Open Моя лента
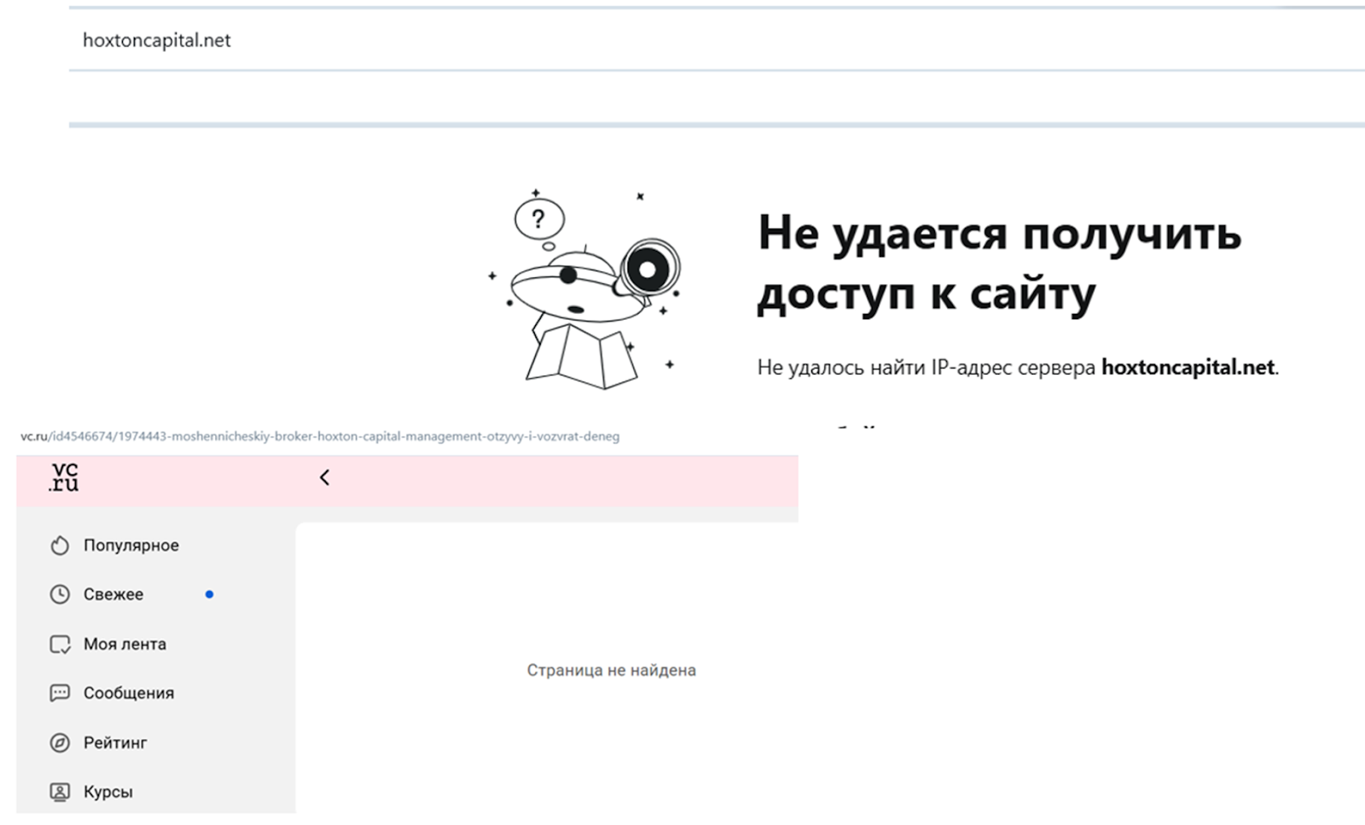Image resolution: width=1365 pixels, height=825 pixels. pyautogui.click(x=125, y=644)
